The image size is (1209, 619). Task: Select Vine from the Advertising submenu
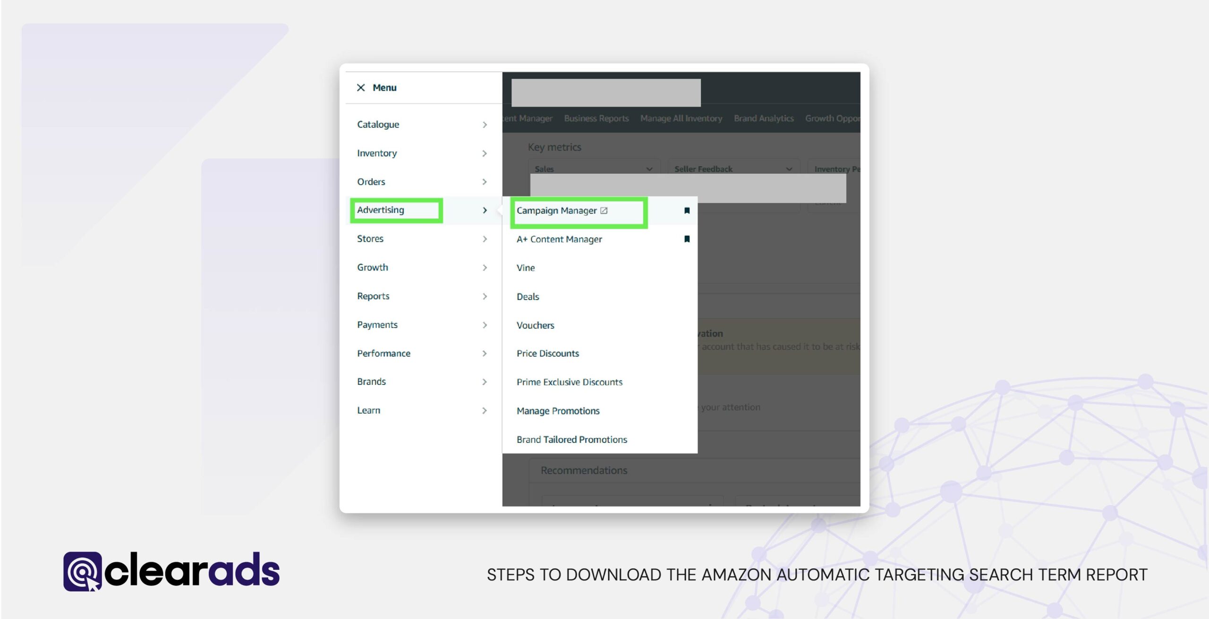click(x=525, y=268)
